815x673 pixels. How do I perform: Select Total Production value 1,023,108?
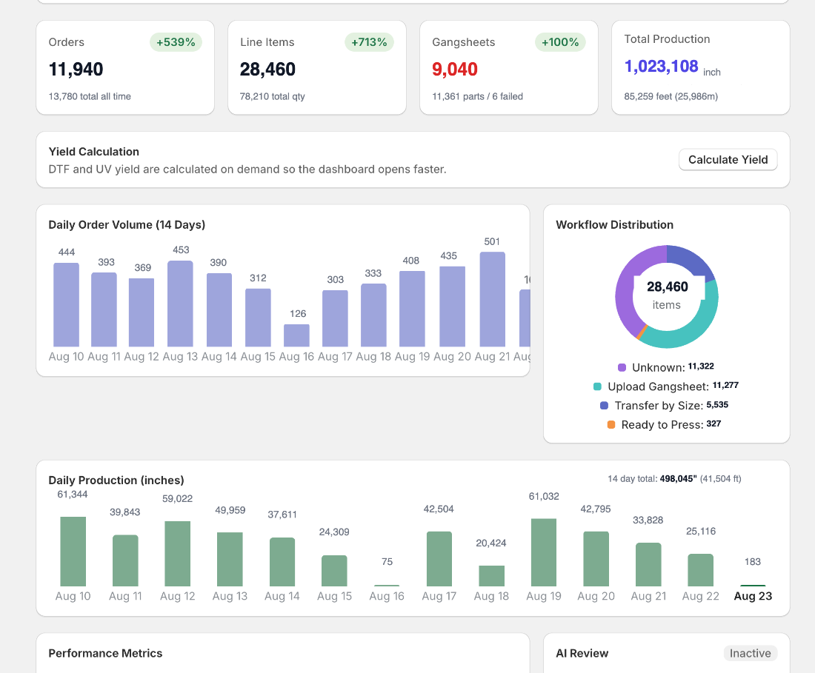coord(661,67)
